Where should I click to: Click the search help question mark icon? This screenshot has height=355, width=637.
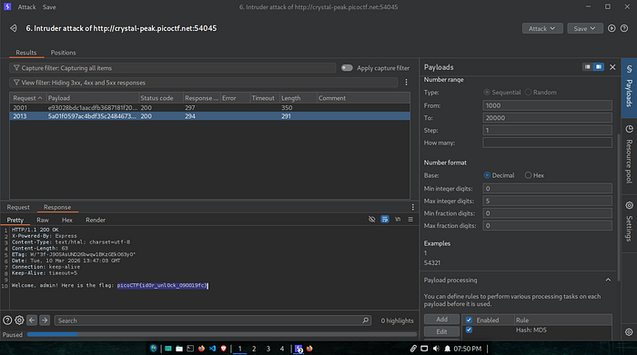pos(7,320)
